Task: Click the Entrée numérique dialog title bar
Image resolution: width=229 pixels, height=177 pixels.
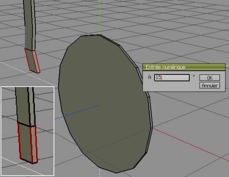Action: coord(184,67)
